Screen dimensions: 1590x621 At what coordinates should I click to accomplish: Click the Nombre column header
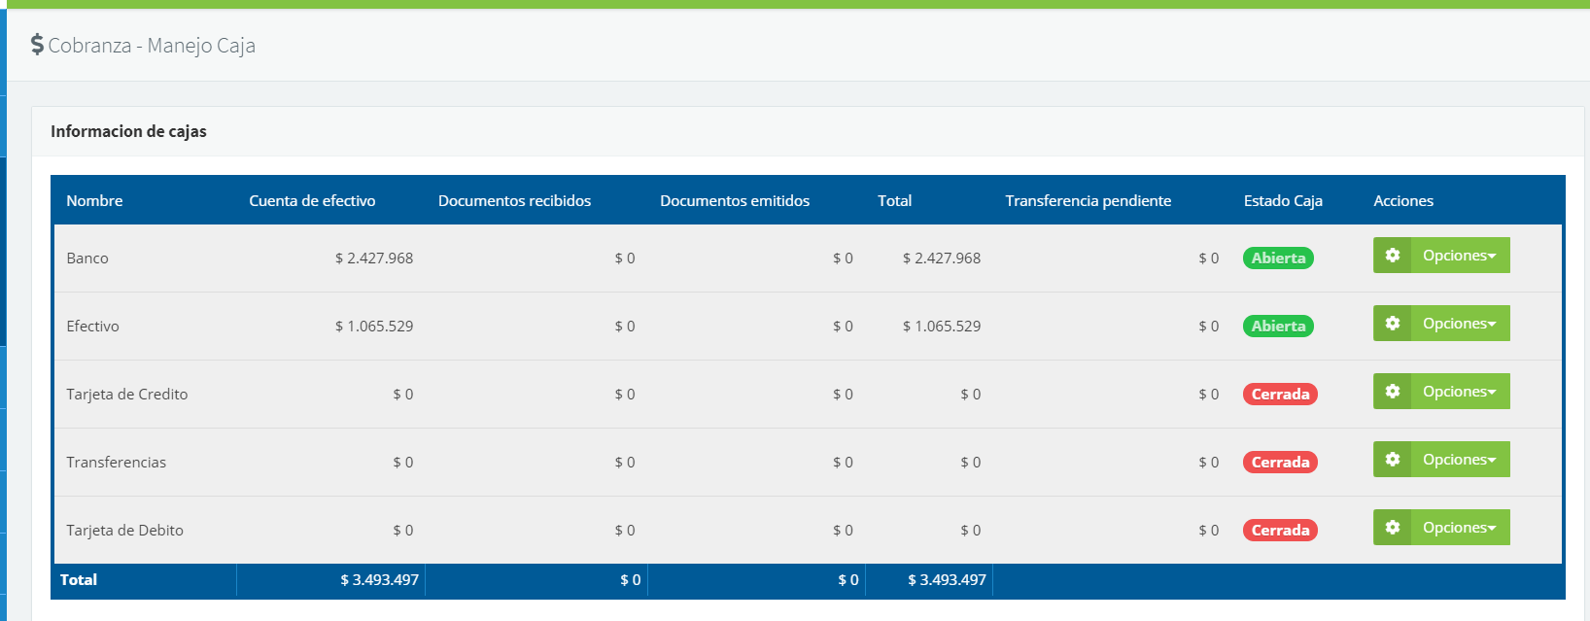click(x=94, y=201)
